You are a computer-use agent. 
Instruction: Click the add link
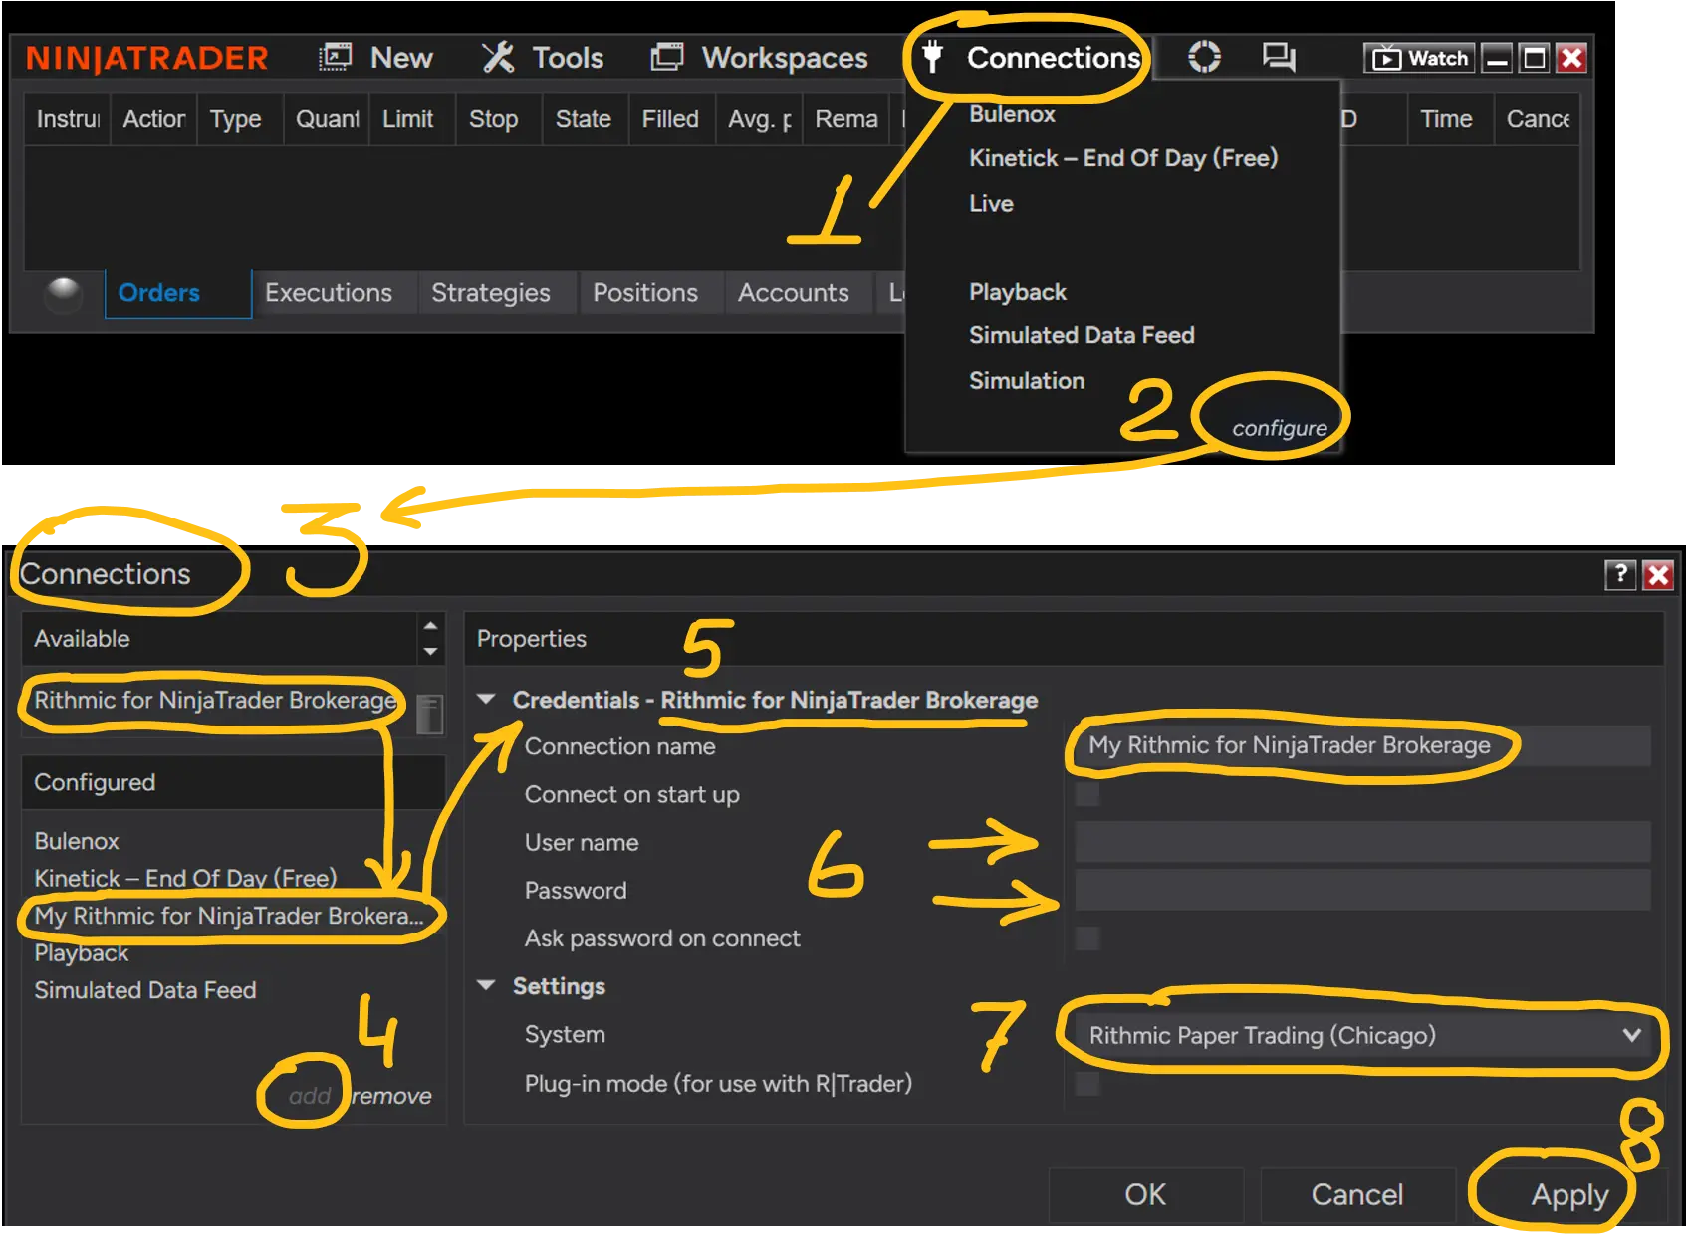pos(309,1096)
